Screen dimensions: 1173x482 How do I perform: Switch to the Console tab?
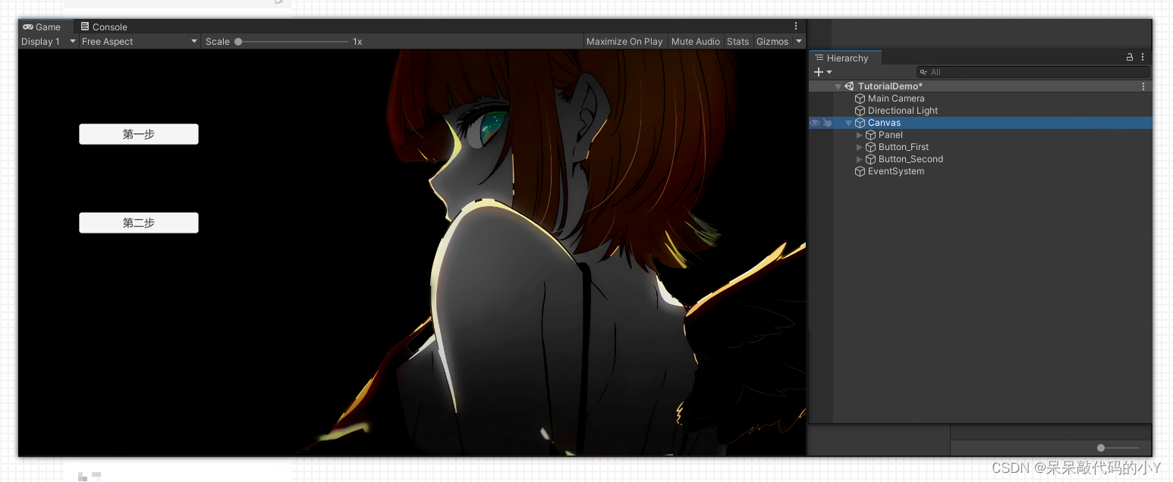(x=105, y=27)
